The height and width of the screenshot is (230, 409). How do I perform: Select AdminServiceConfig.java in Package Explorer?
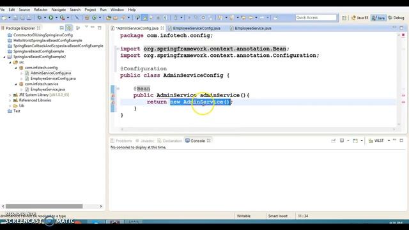[x=50, y=73]
